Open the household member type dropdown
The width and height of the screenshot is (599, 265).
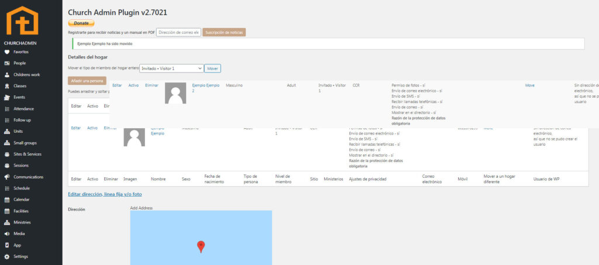coord(171,68)
